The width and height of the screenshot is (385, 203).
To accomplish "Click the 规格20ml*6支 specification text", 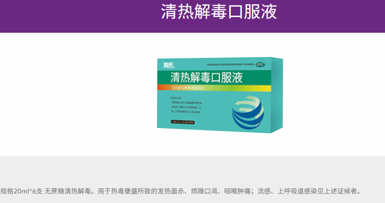I will pyautogui.click(x=21, y=191).
